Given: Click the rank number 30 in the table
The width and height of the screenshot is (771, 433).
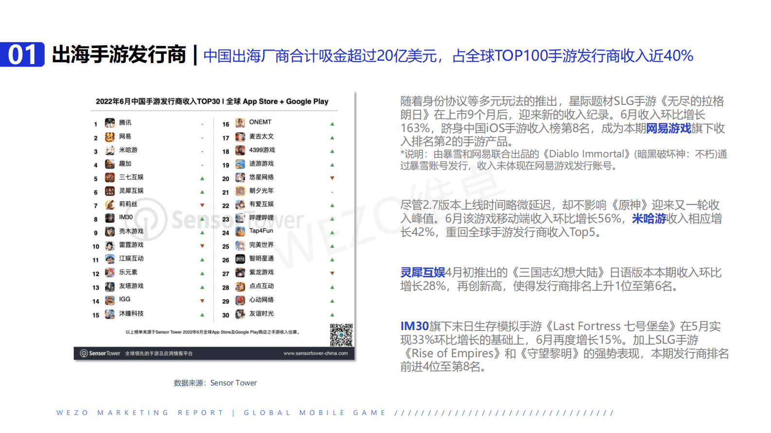Looking at the screenshot, I should pos(225,315).
